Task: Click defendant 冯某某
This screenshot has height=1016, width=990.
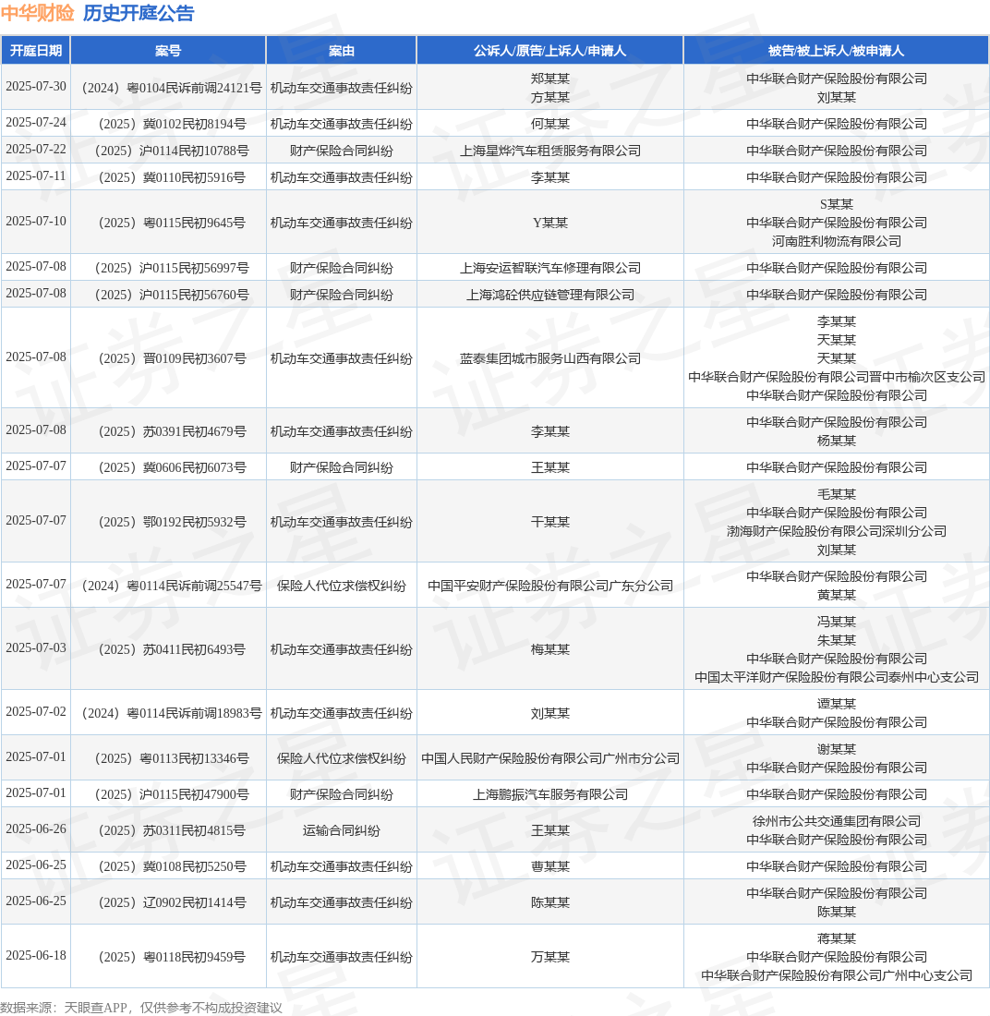Action: point(837,622)
